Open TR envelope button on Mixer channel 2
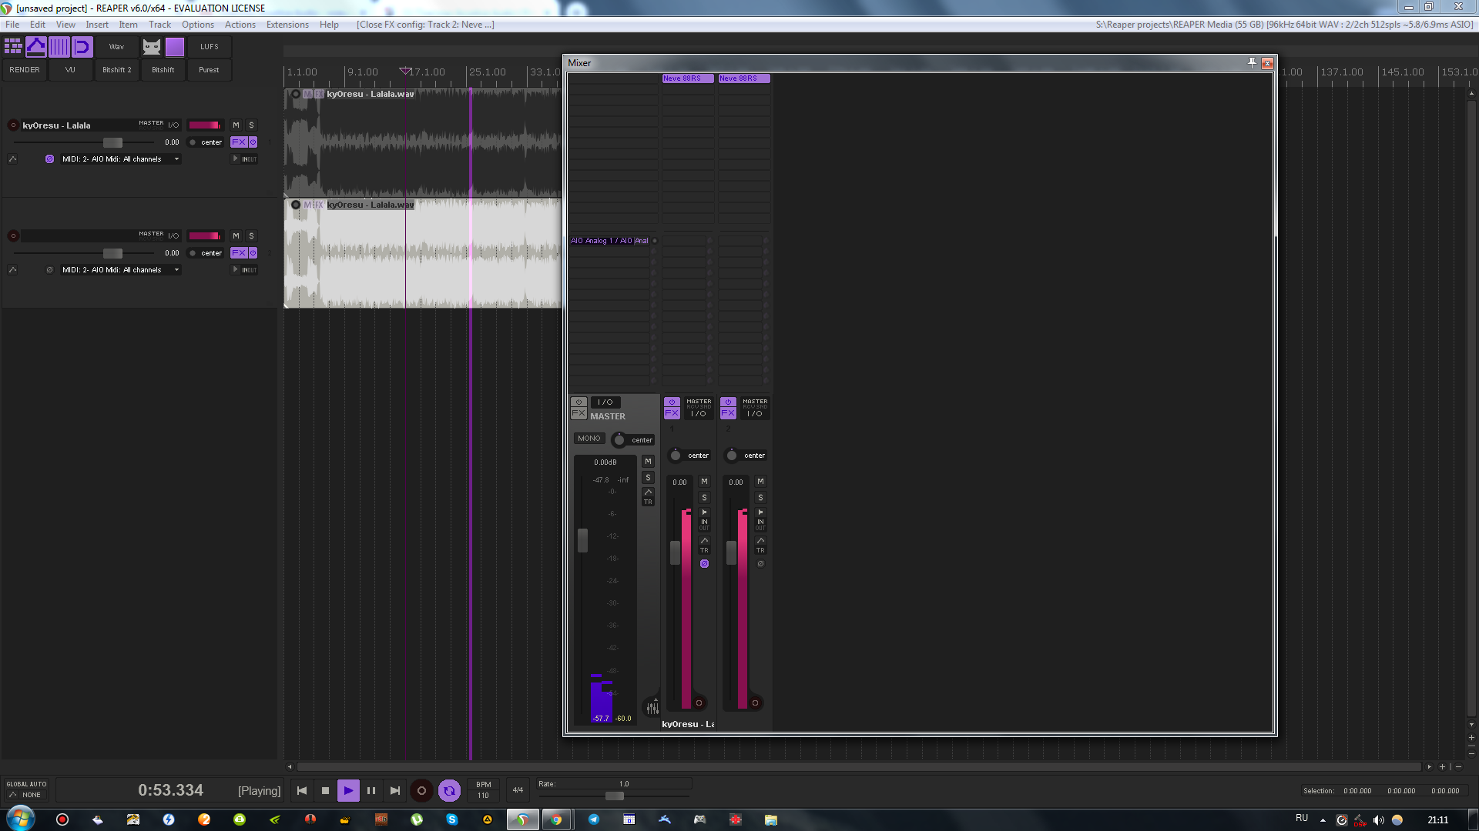 pos(760,546)
